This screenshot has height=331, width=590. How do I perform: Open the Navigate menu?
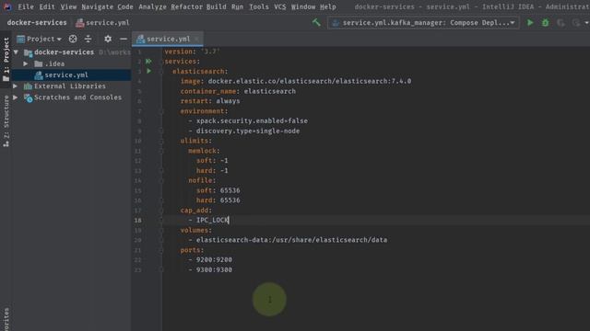(97, 6)
